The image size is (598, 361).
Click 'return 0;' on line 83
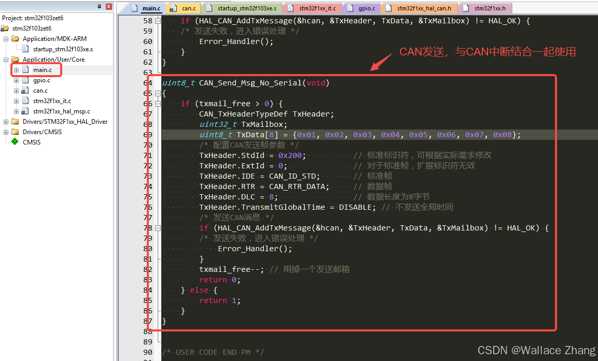point(220,280)
